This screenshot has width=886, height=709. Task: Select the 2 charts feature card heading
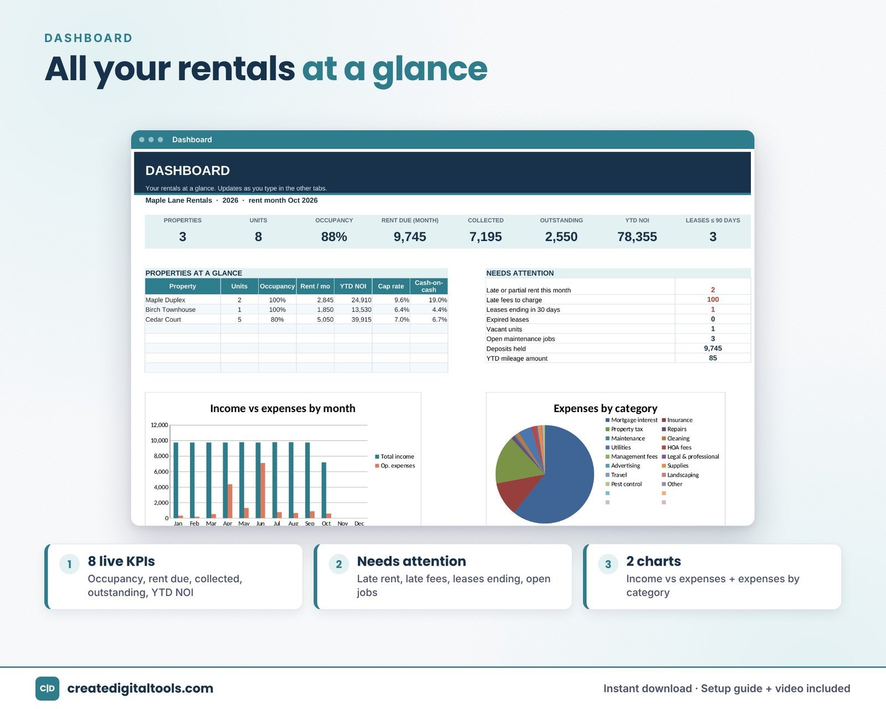[653, 561]
